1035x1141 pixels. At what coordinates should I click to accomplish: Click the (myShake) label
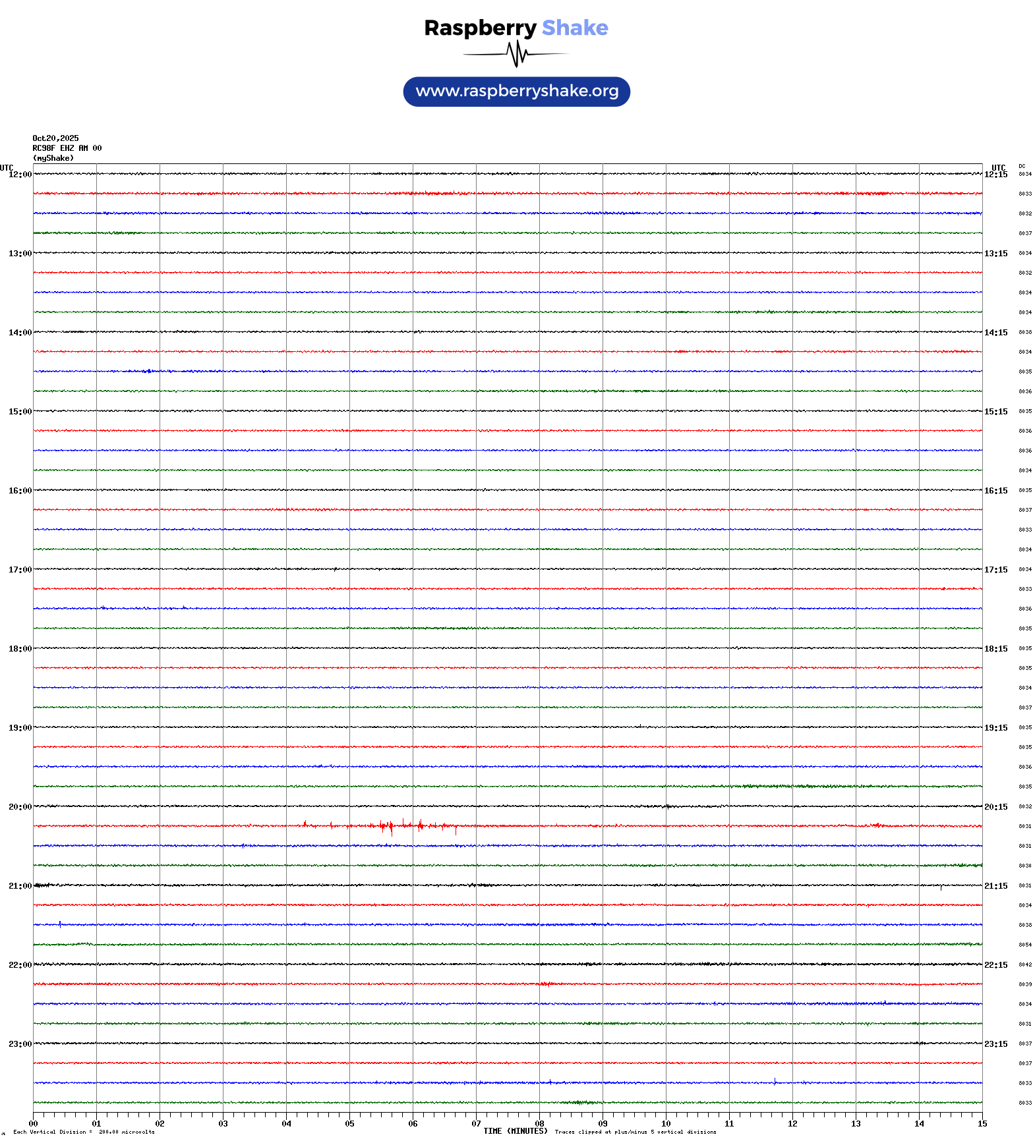[x=53, y=158]
